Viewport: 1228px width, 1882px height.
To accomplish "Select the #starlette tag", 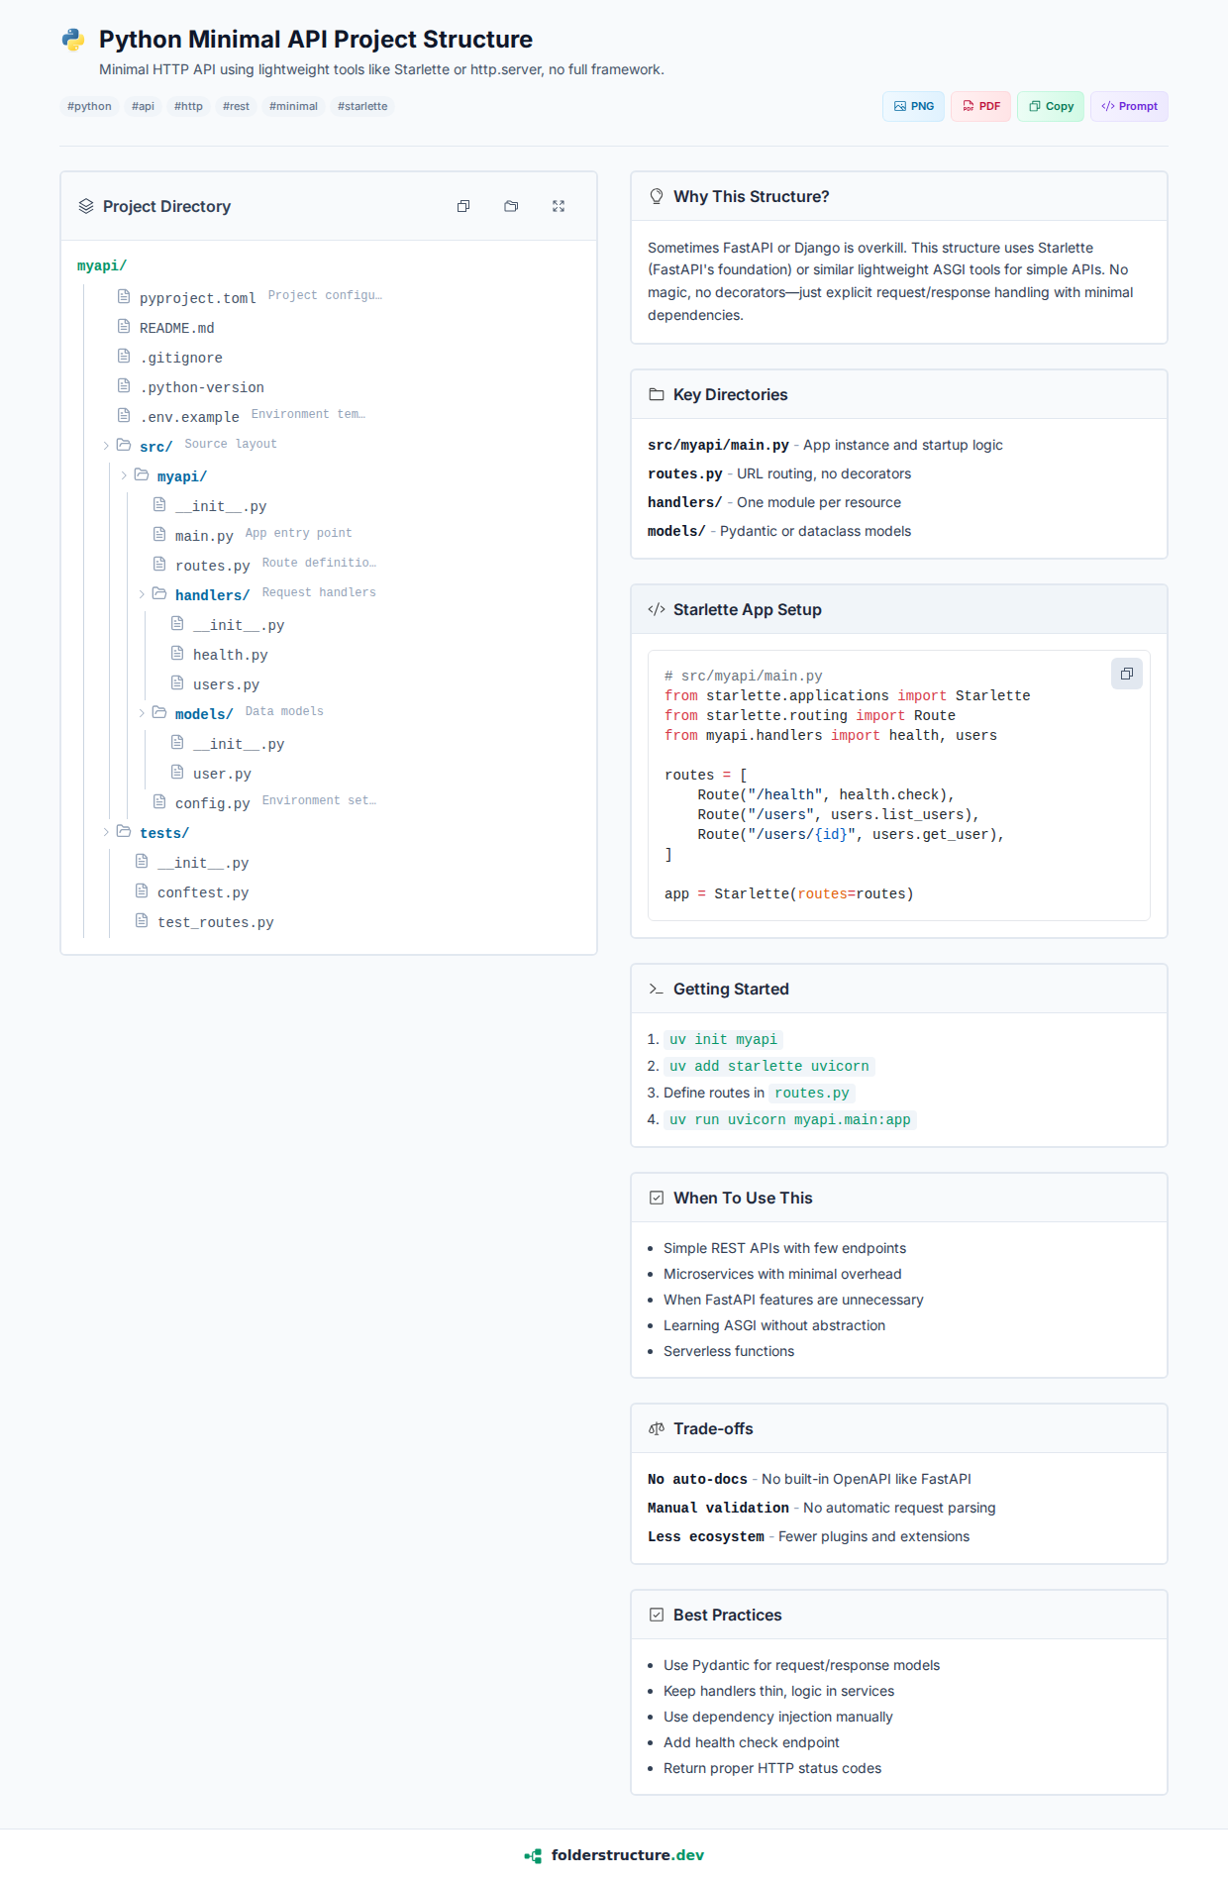I will pyautogui.click(x=362, y=107).
